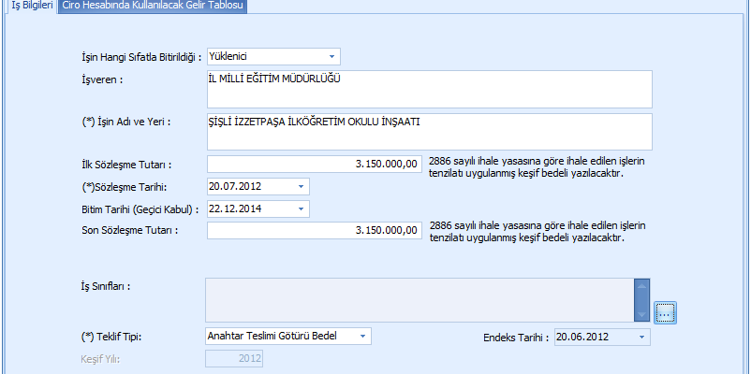This screenshot has width=751, height=374.
Task: Click the Keşif Yılı year field
Action: pos(234,358)
